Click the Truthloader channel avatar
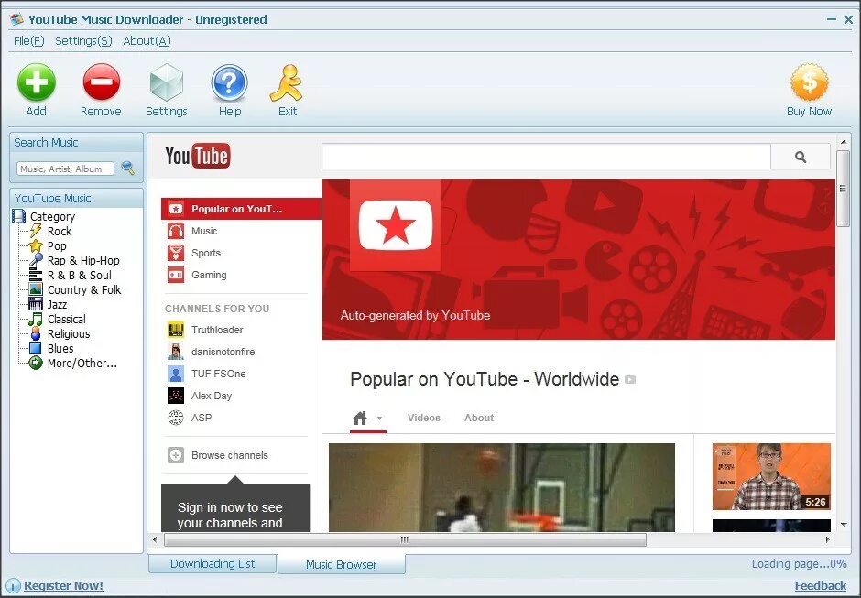 176,330
